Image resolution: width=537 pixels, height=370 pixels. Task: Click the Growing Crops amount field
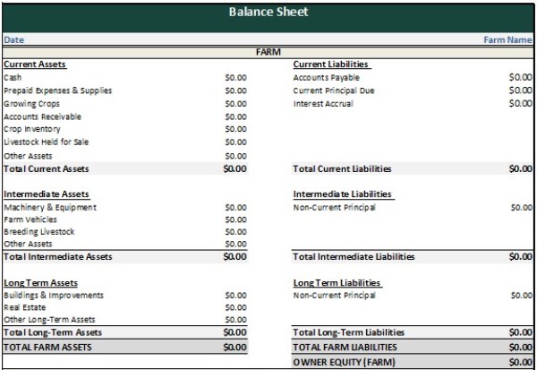[234, 104]
